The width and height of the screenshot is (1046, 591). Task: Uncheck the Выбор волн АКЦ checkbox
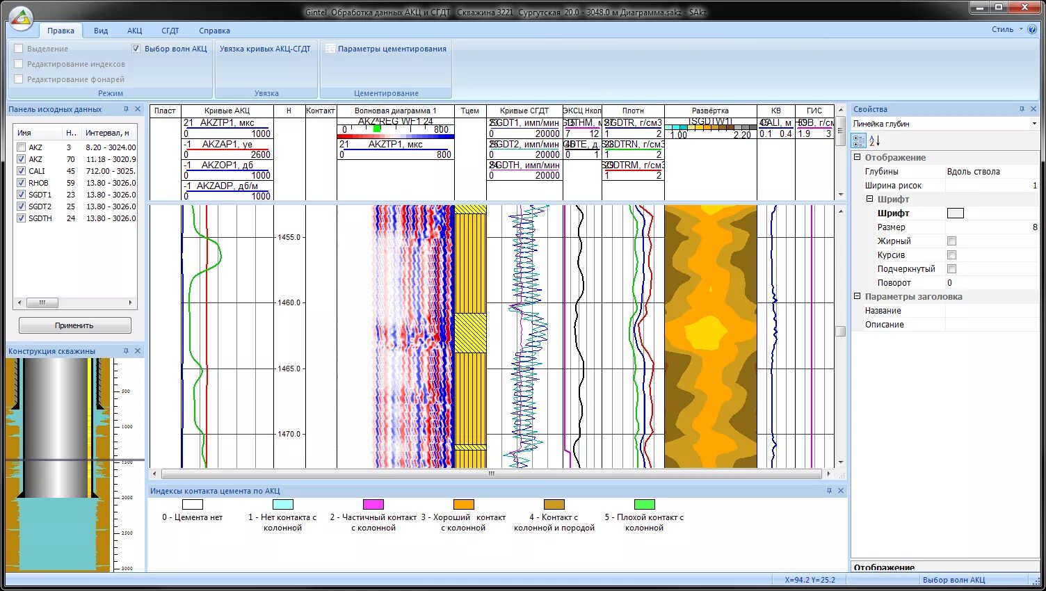[x=136, y=49]
